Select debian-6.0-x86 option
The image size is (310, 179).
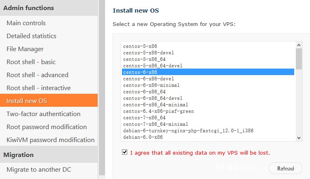[x=208, y=137]
